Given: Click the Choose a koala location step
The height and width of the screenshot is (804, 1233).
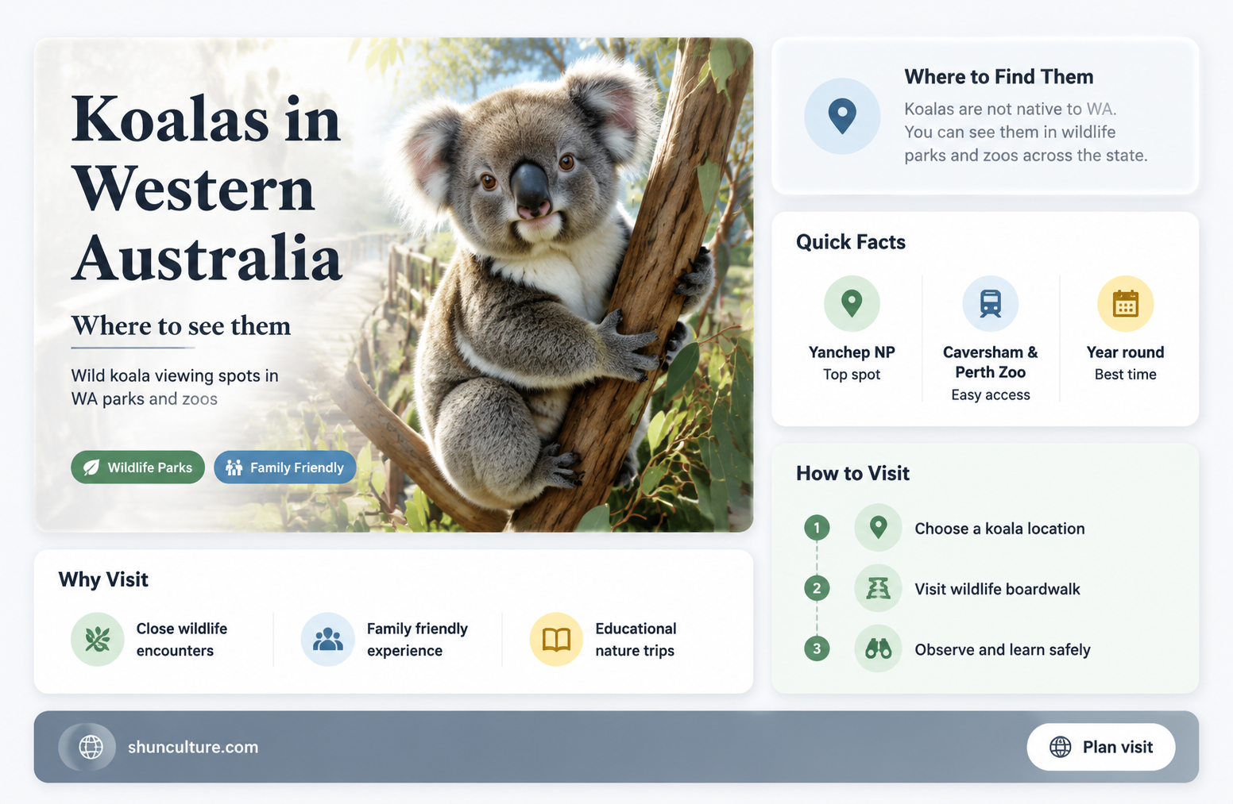Looking at the screenshot, I should pyautogui.click(x=999, y=529).
